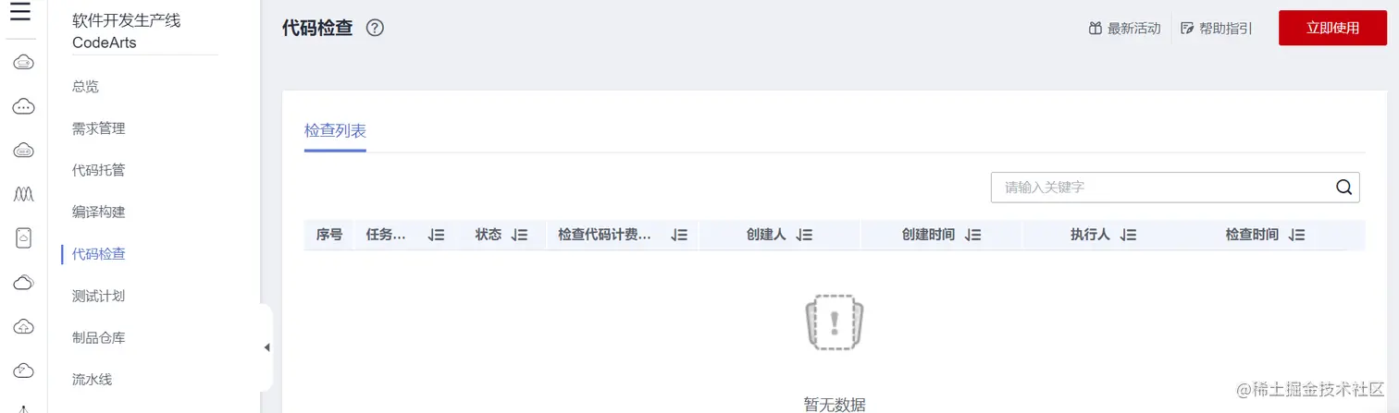Viewport: 1399px width, 413px height.
Task: Sort the 创建时间 column
Action: click(972, 236)
